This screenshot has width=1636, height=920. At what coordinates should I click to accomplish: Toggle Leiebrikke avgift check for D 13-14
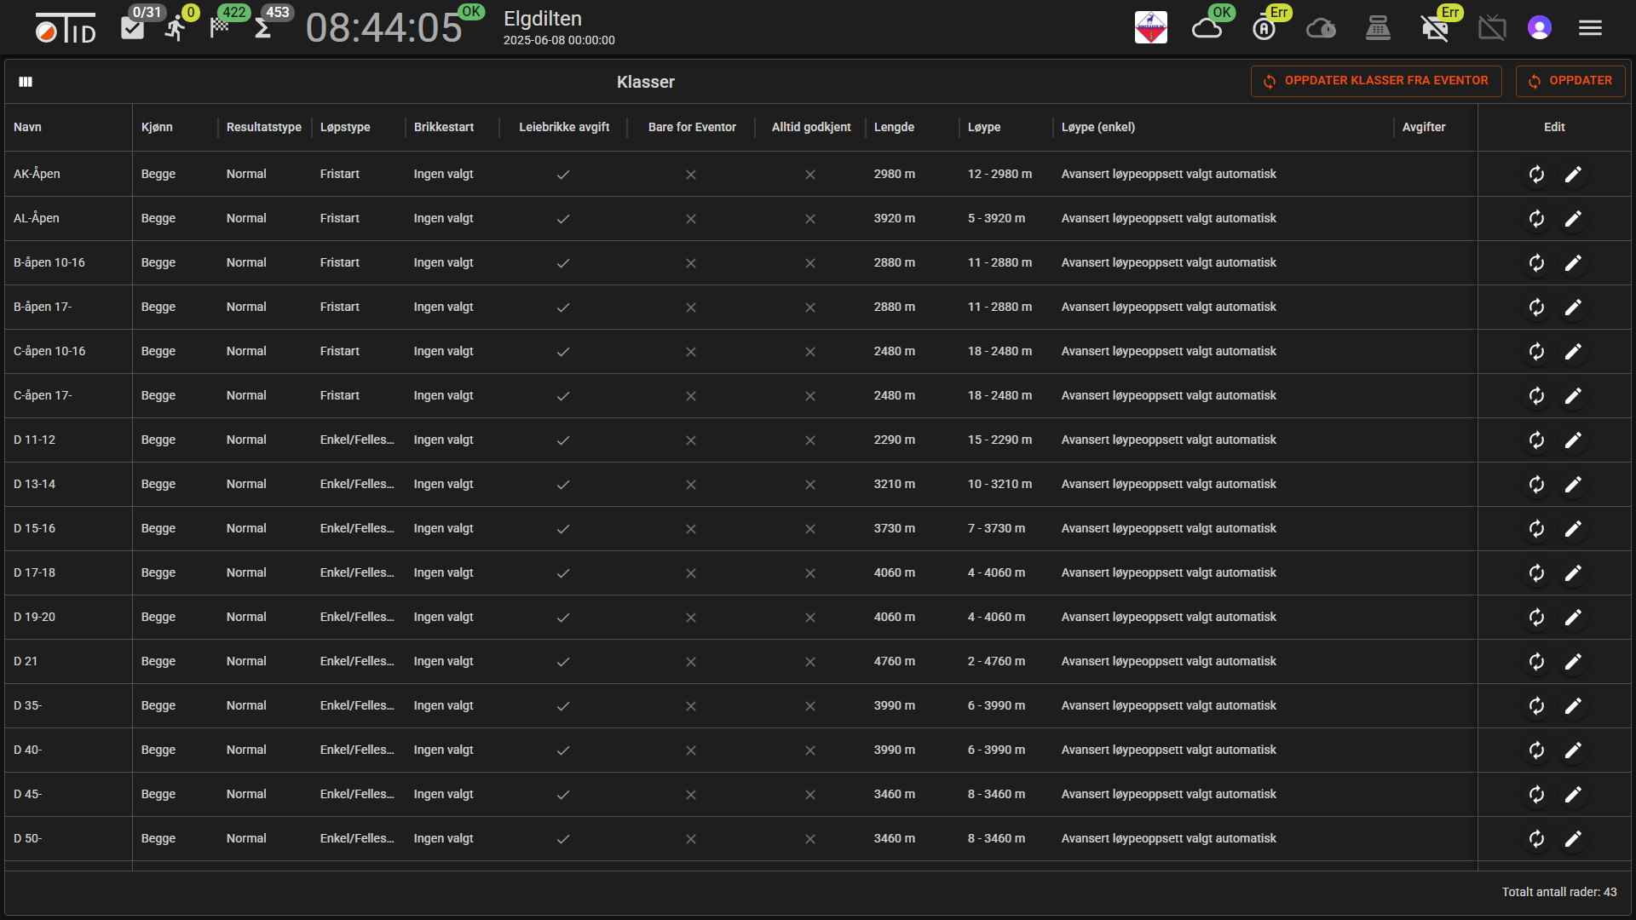pos(563,485)
